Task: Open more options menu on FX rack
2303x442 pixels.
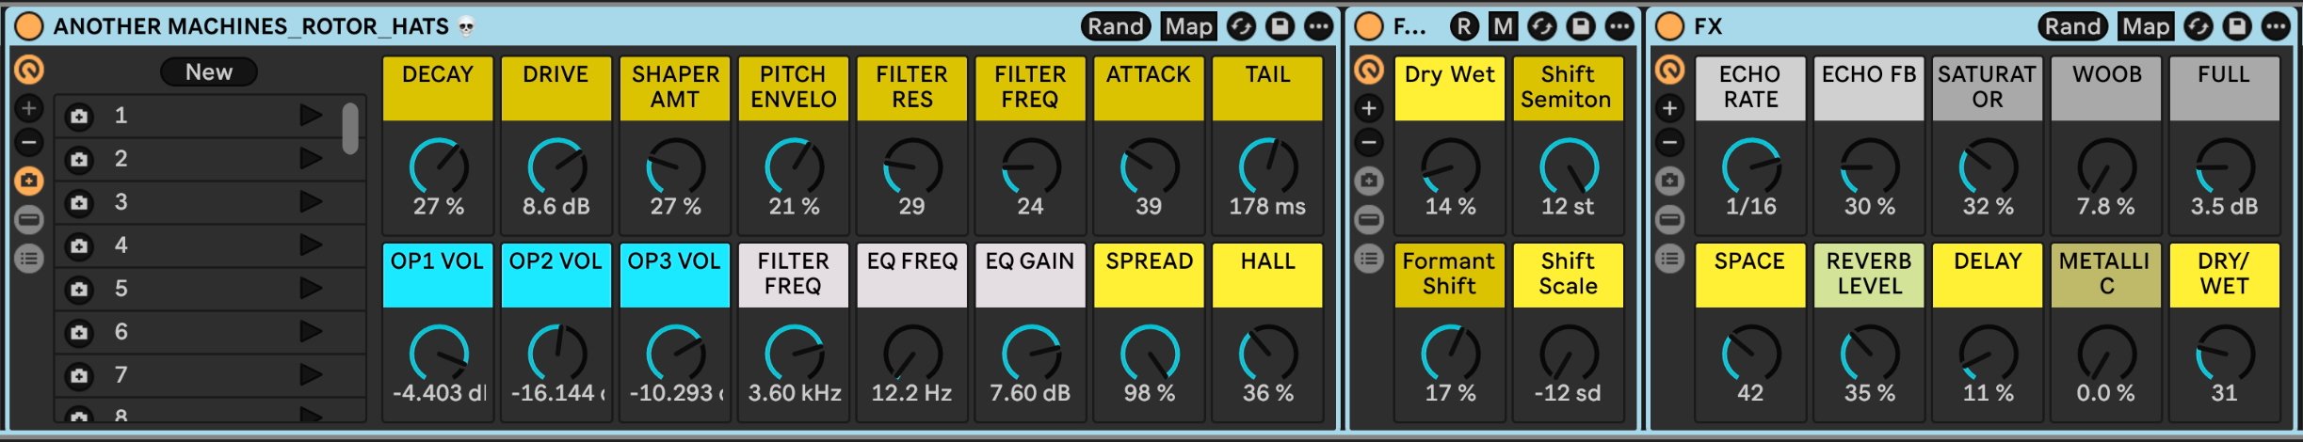Action: pyautogui.click(x=2276, y=26)
